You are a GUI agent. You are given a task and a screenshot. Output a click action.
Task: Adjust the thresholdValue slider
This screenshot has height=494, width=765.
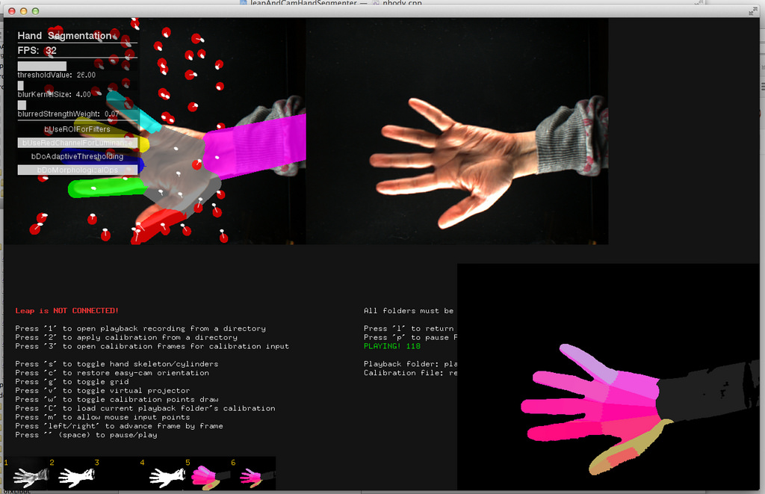tap(78, 66)
